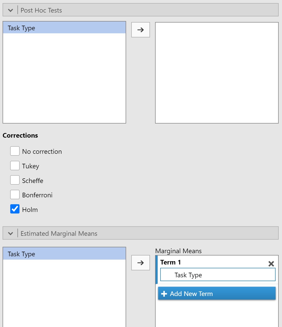Screen dimensions: 282x327
Task: Move Task Type to Post Hoc target arrow
Action: tap(140, 30)
